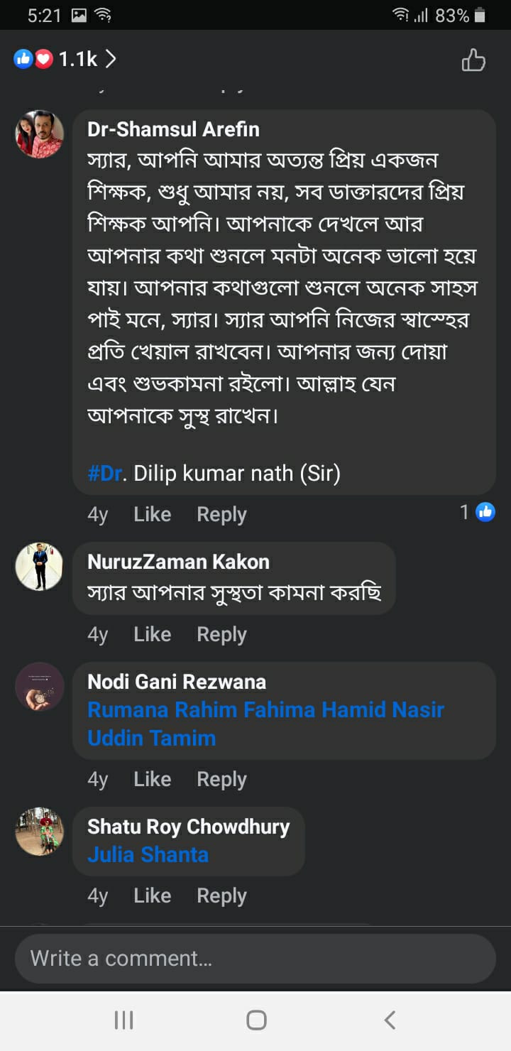Image resolution: width=511 pixels, height=1051 pixels.
Task: Open Nodi Gani Rezwana's profile avatar
Action: pos(40,687)
